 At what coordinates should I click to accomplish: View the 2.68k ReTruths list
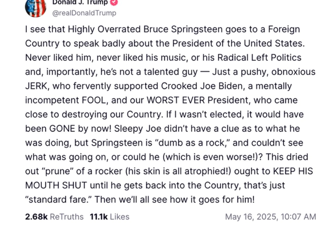[x=54, y=217]
